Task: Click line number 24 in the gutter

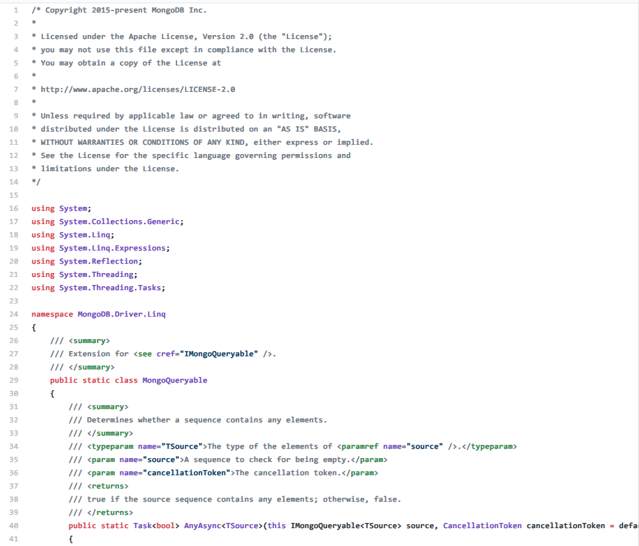Action: [14, 314]
